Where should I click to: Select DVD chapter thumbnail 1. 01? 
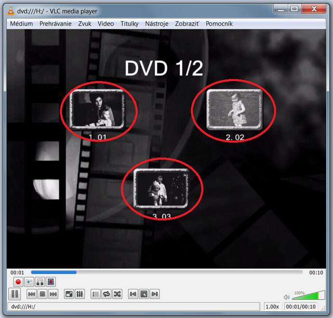click(98, 110)
